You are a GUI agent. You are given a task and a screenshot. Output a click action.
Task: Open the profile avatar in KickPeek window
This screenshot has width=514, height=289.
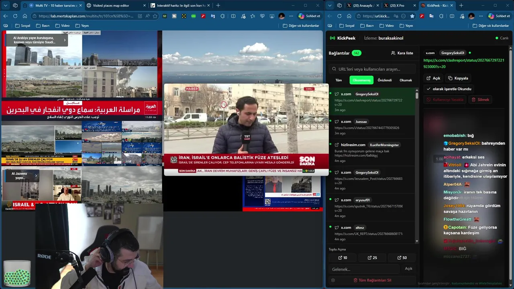[x=471, y=16]
